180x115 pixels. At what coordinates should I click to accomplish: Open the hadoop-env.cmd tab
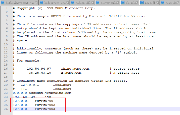(54, 3)
